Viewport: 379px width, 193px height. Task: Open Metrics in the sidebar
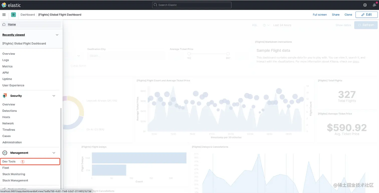[8, 66]
